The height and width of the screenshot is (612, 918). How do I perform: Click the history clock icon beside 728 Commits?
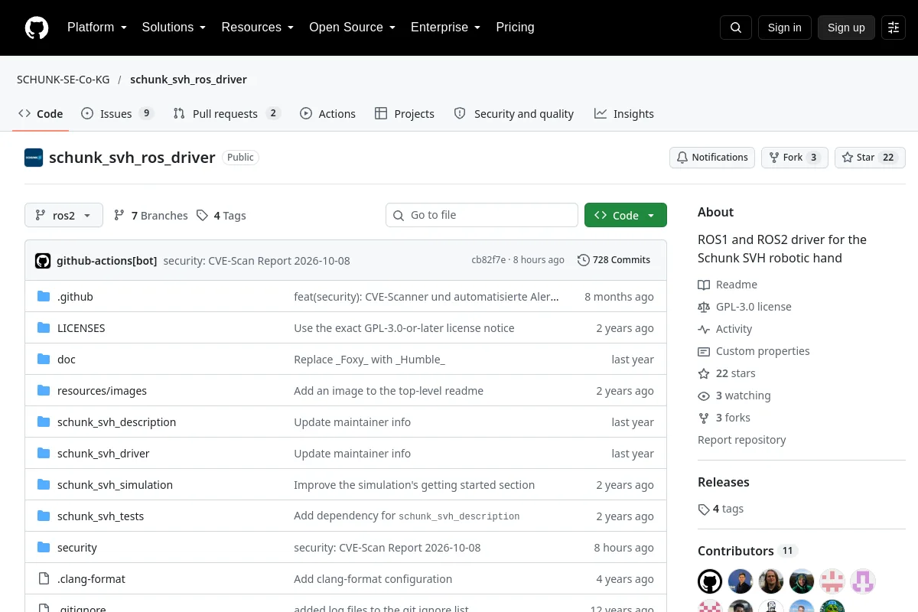[584, 260]
